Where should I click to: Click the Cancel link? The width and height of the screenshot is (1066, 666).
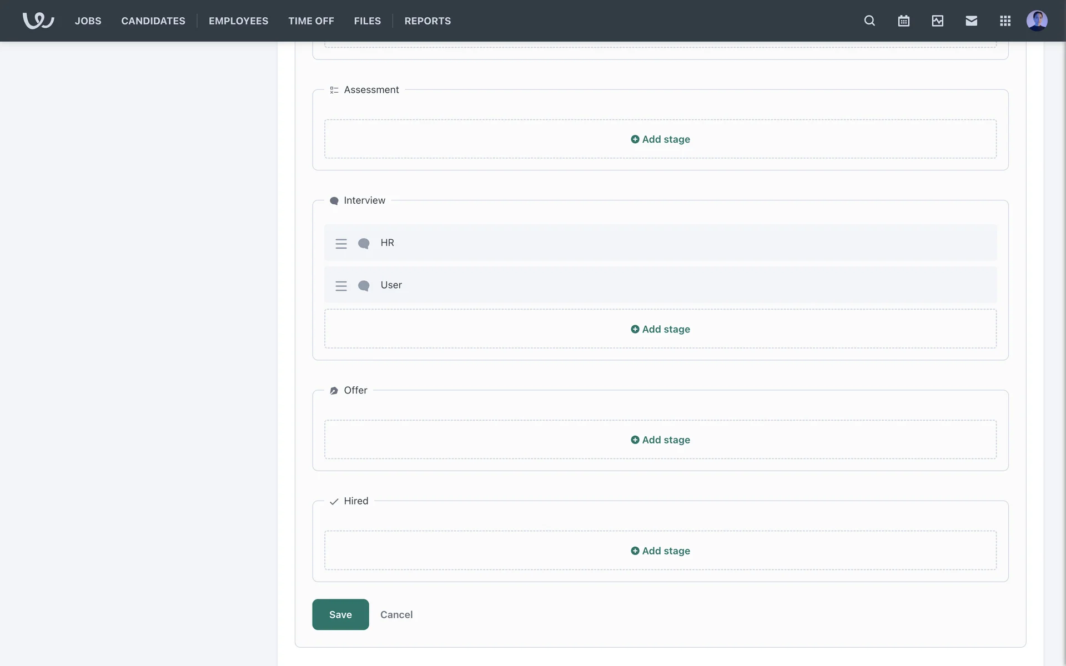click(396, 614)
